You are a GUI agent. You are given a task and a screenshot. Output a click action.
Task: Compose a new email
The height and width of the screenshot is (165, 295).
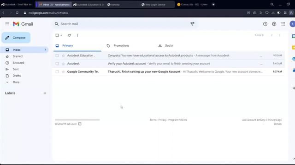coord(16,38)
